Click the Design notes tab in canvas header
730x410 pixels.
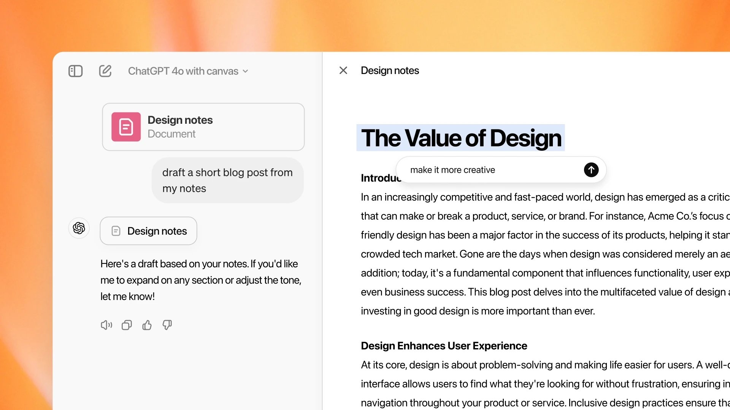(x=390, y=71)
